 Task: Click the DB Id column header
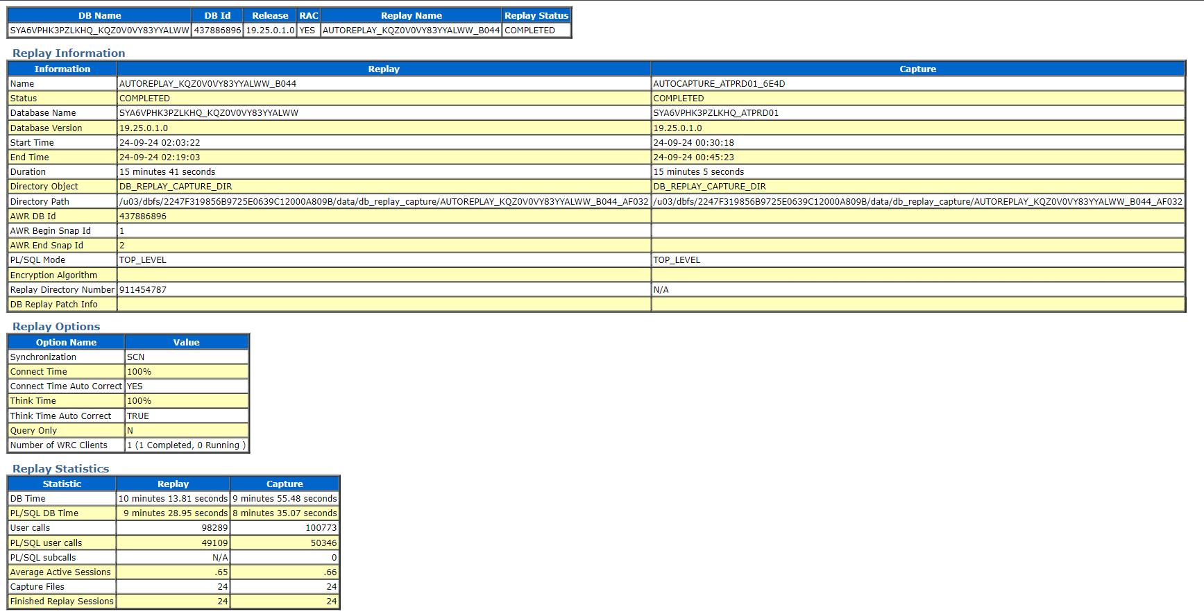pyautogui.click(x=217, y=15)
